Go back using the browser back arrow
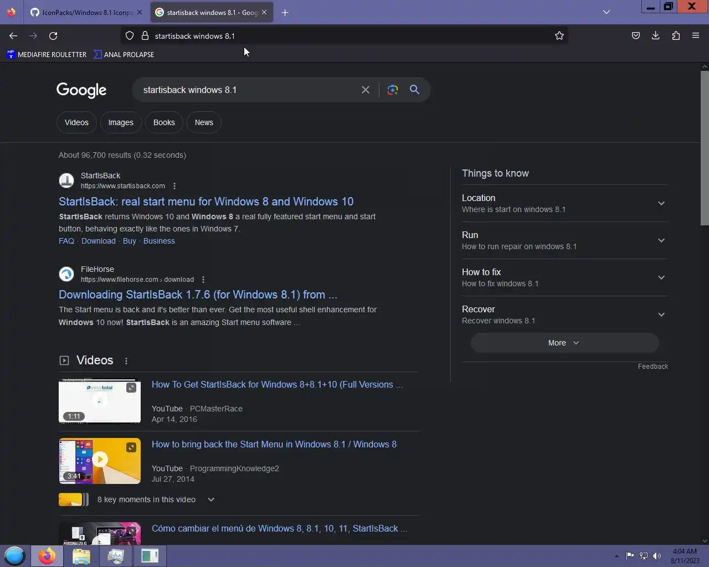This screenshot has height=567, width=709. pos(13,36)
